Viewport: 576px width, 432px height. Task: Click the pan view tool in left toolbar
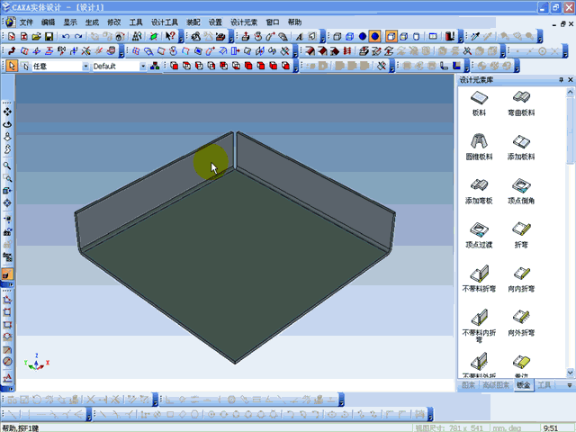click(x=7, y=112)
